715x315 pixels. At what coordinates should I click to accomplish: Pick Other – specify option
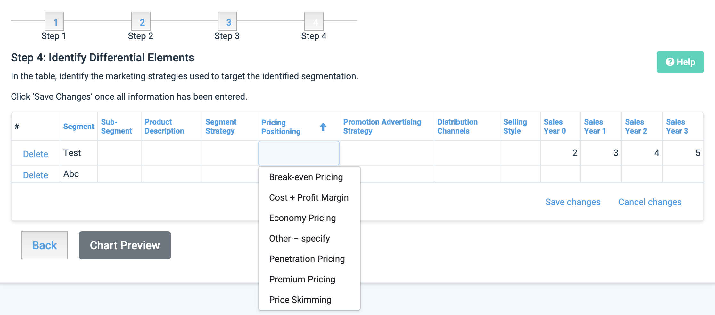point(309,238)
